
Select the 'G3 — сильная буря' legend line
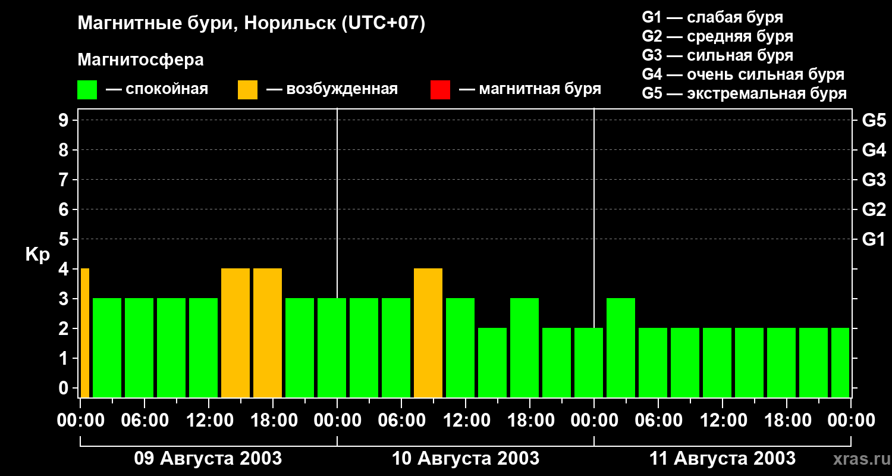pyautogui.click(x=717, y=55)
